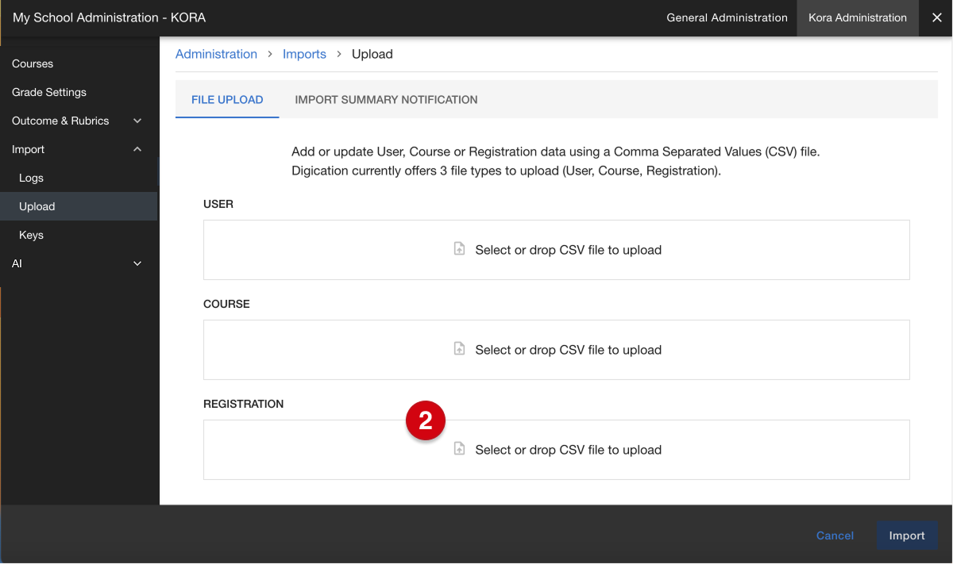Viewport: 953px width, 564px height.
Task: Click the REGISTRATION section heading
Action: (x=243, y=404)
